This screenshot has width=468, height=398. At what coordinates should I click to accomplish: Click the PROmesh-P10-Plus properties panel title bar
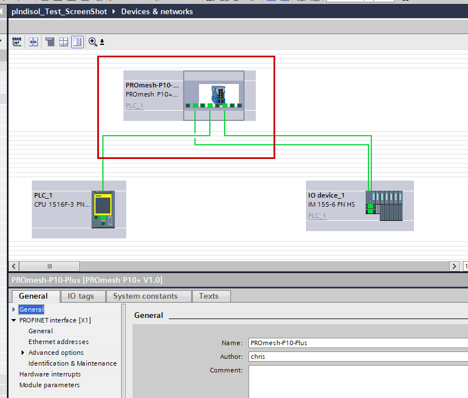238,280
